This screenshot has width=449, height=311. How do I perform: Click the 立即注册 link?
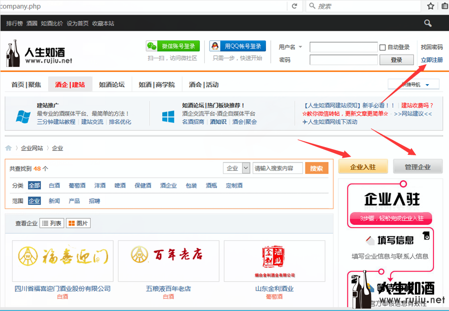(x=432, y=60)
